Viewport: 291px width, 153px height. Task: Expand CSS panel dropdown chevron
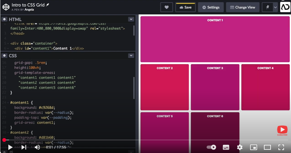pos(131,56)
